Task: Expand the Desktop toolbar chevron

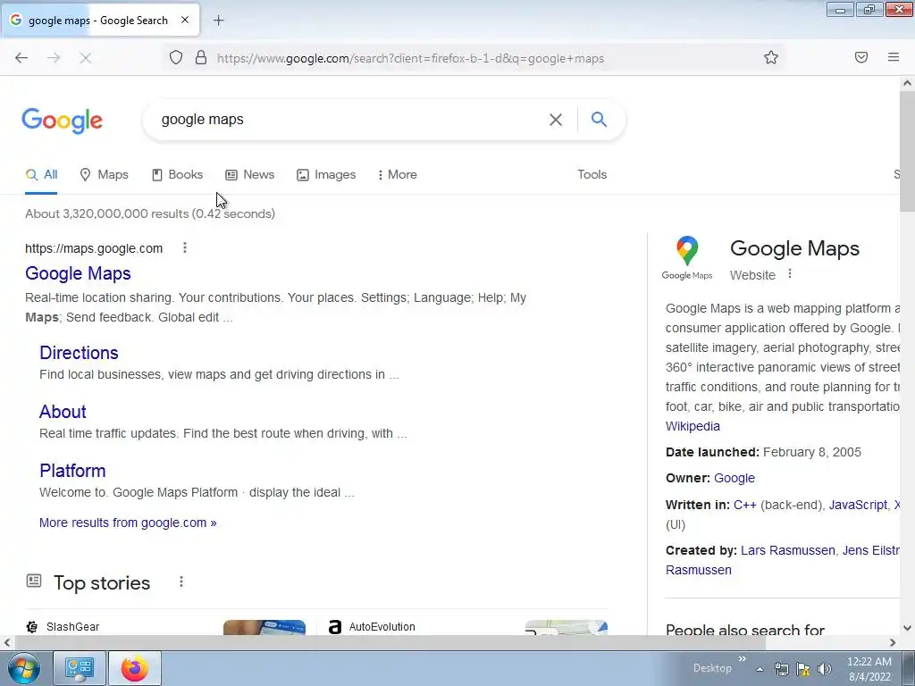Action: pyautogui.click(x=743, y=659)
